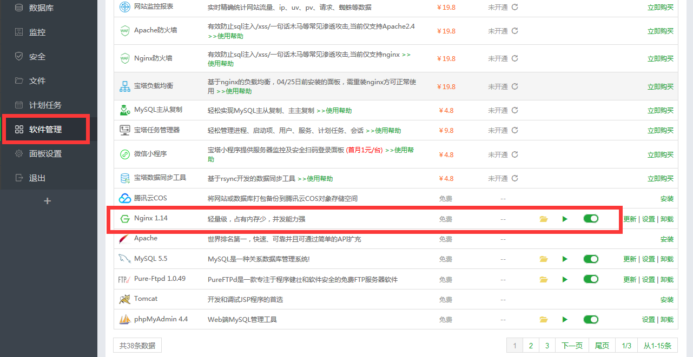This screenshot has height=357, width=693.
Task: Refresh the 微信小程序 unopened status
Action: (515, 154)
